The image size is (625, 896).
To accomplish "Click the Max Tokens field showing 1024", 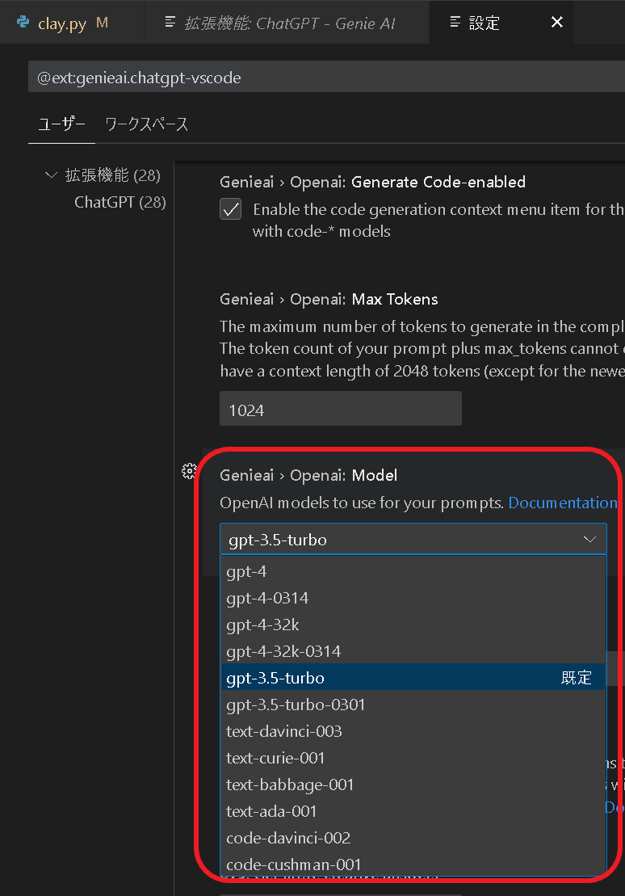I will [x=340, y=409].
